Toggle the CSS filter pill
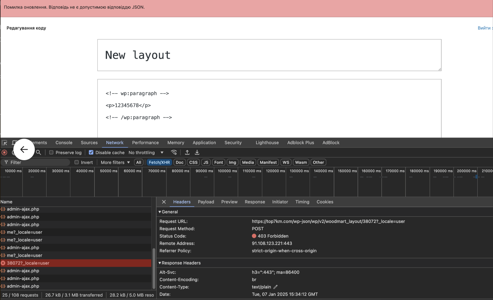This screenshot has width=493, height=300. tap(194, 162)
